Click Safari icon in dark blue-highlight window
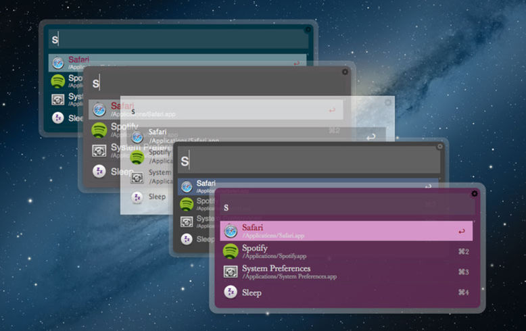The image size is (526, 331). point(187,187)
